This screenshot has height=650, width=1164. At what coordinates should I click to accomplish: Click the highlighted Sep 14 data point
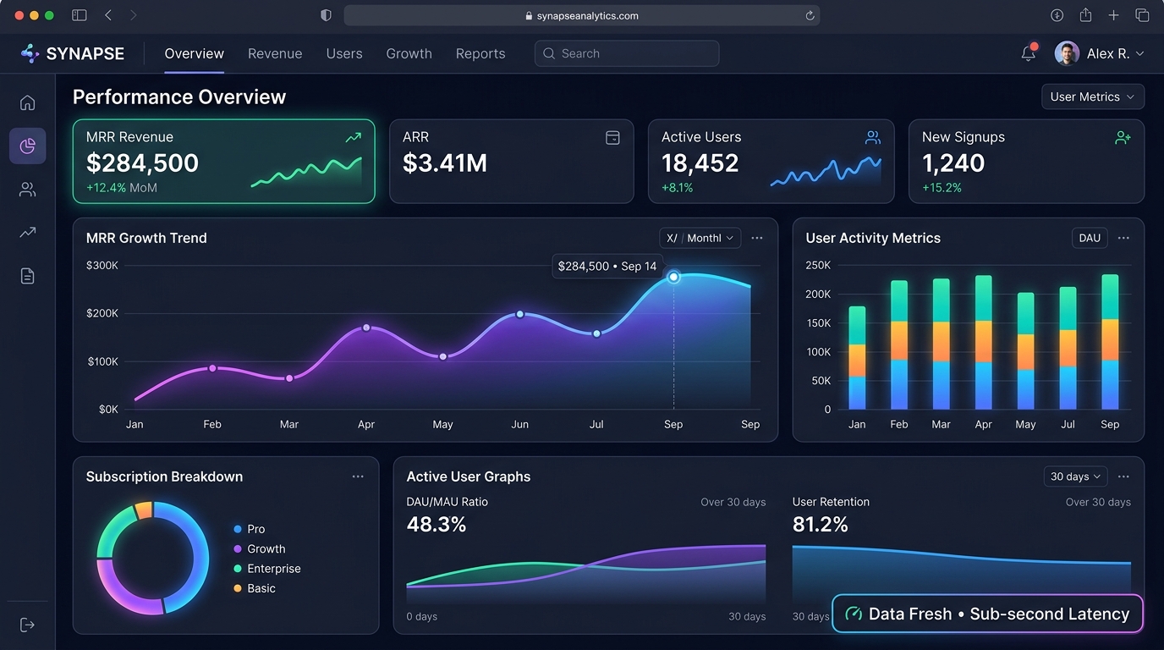673,277
